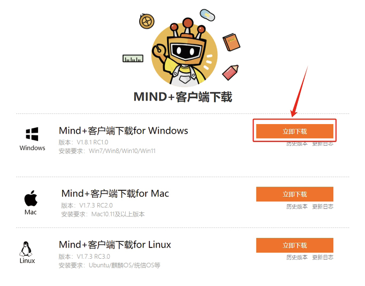Click the steering wheel gear illustration

147,21
